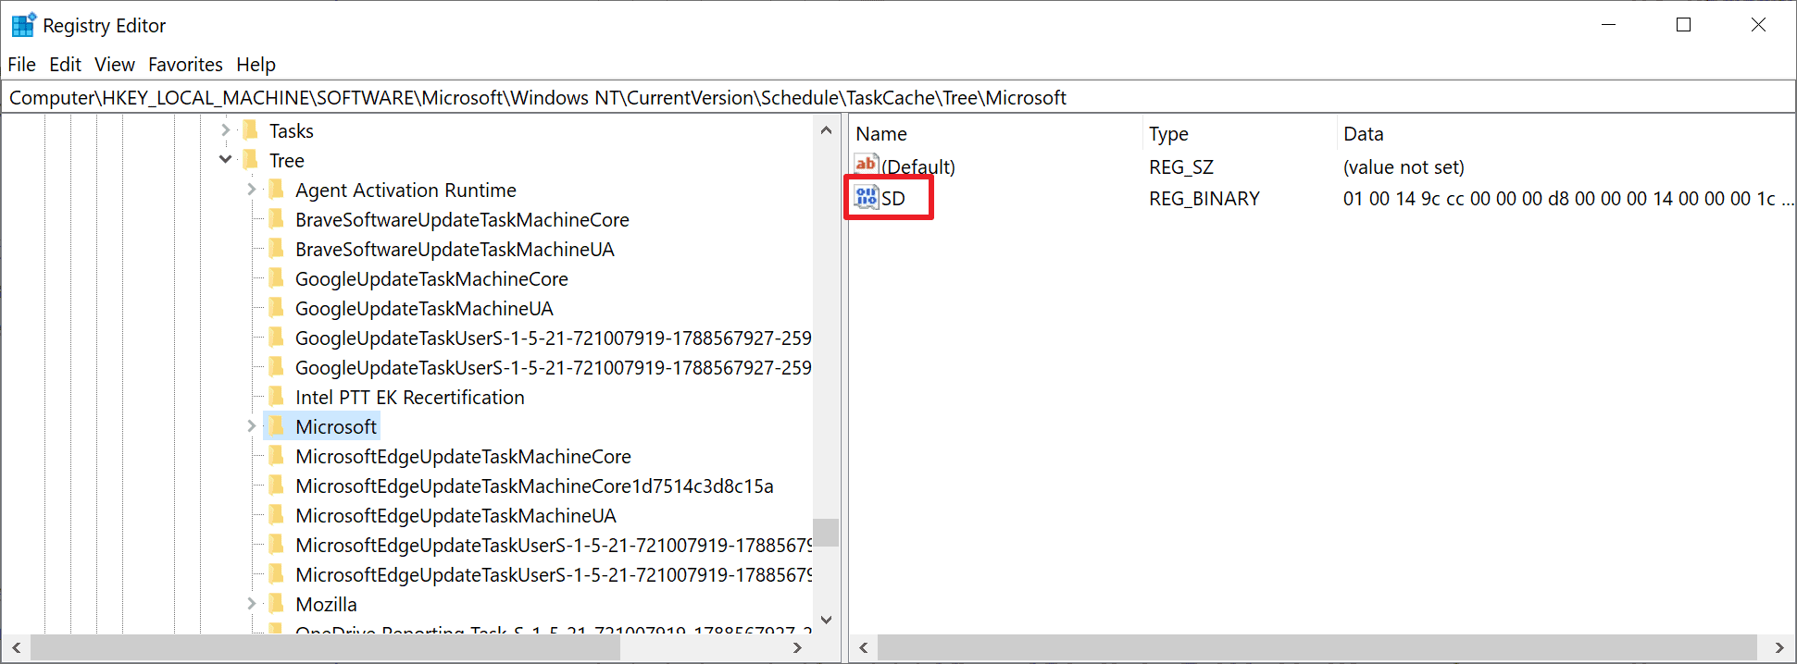Collapse the Tree key
The height and width of the screenshot is (664, 1797).
225,160
